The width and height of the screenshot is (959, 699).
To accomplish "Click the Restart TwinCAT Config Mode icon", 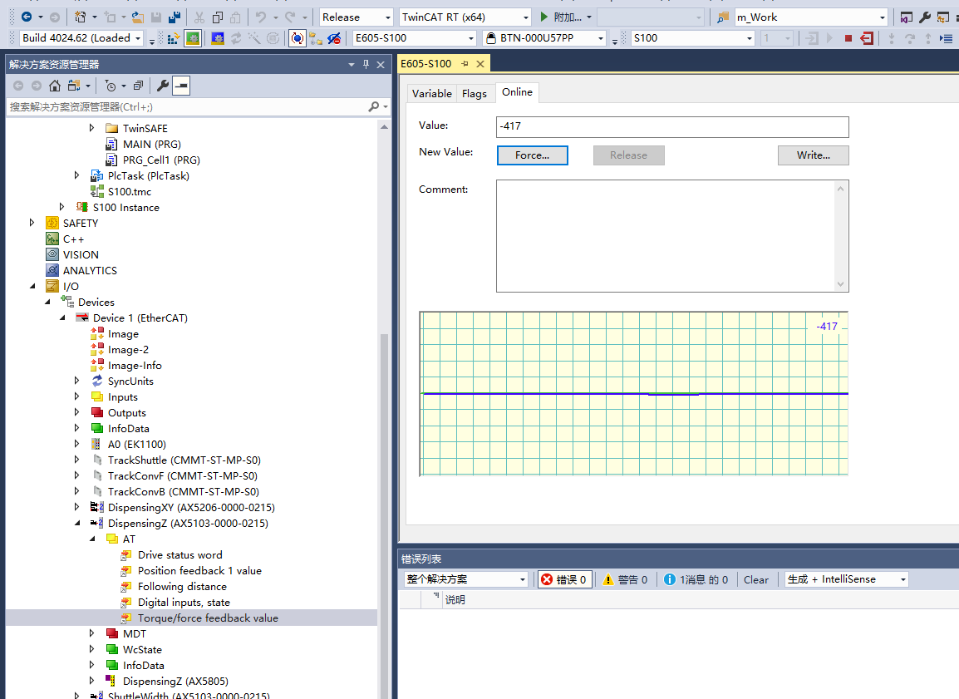I will coord(218,38).
